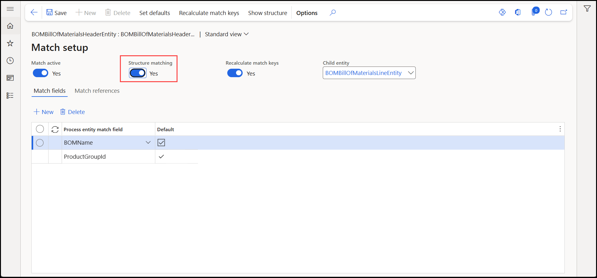
Task: Toggle the Structure matching switch
Action: point(138,73)
